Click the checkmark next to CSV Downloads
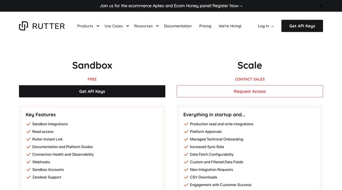This screenshot has width=342, height=190. click(x=186, y=177)
